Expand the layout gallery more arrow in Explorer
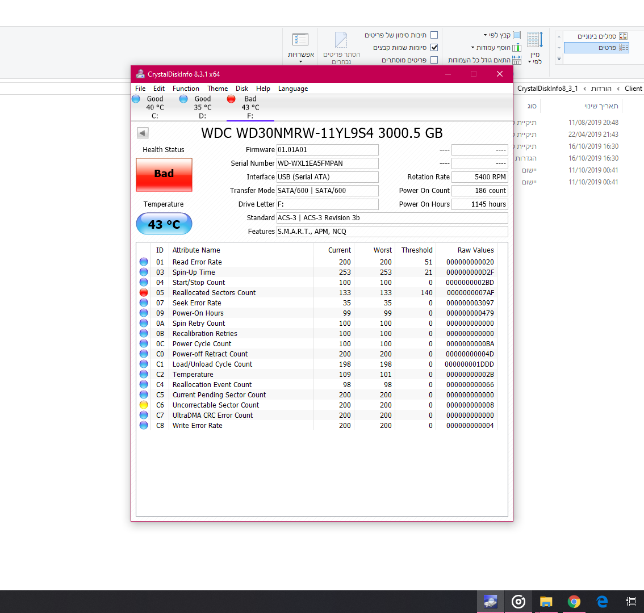Image resolution: width=644 pixels, height=613 pixels. [x=559, y=59]
